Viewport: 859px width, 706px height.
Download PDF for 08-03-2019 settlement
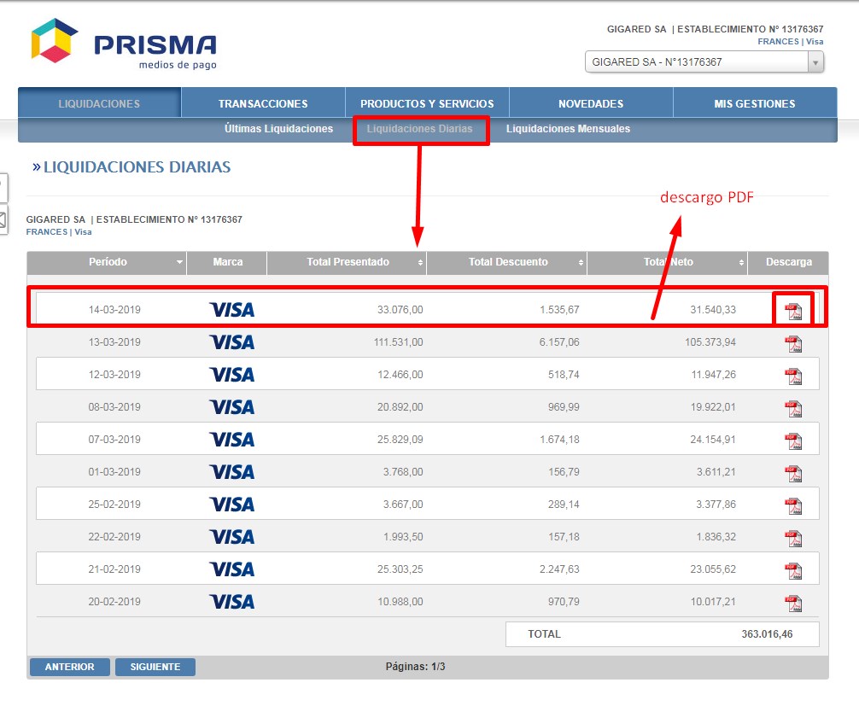pos(793,408)
